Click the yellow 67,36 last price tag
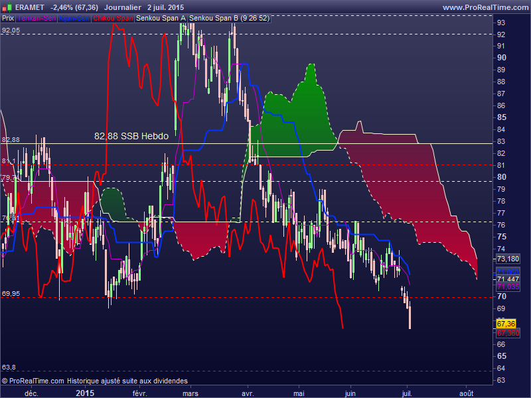The height and width of the screenshot is (398, 531). point(506,324)
